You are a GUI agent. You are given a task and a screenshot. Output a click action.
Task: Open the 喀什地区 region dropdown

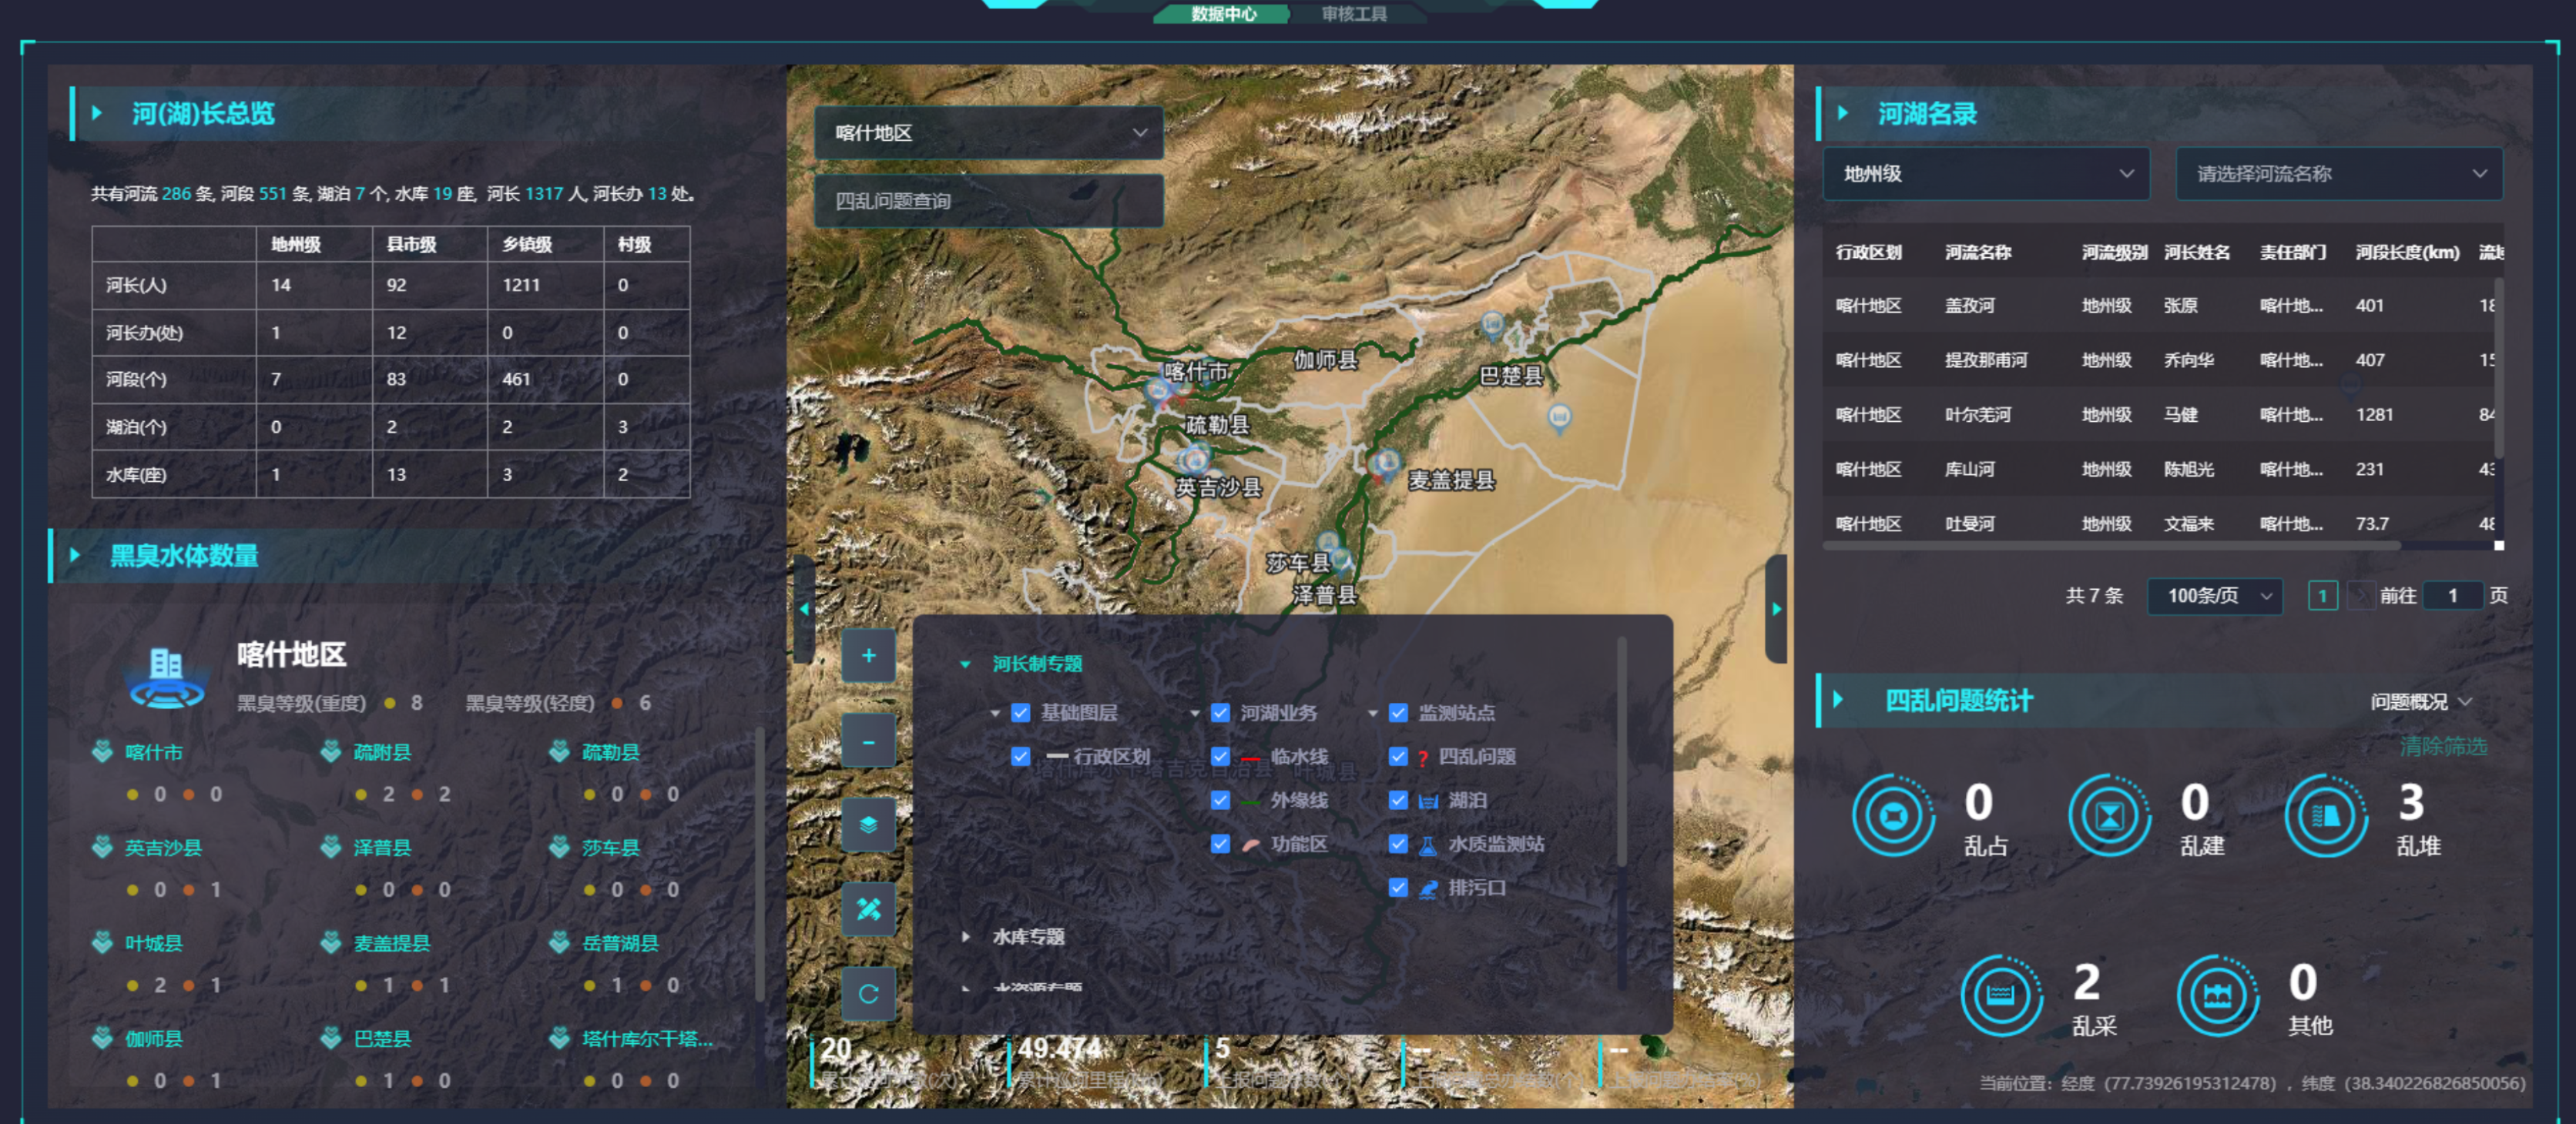point(988,133)
